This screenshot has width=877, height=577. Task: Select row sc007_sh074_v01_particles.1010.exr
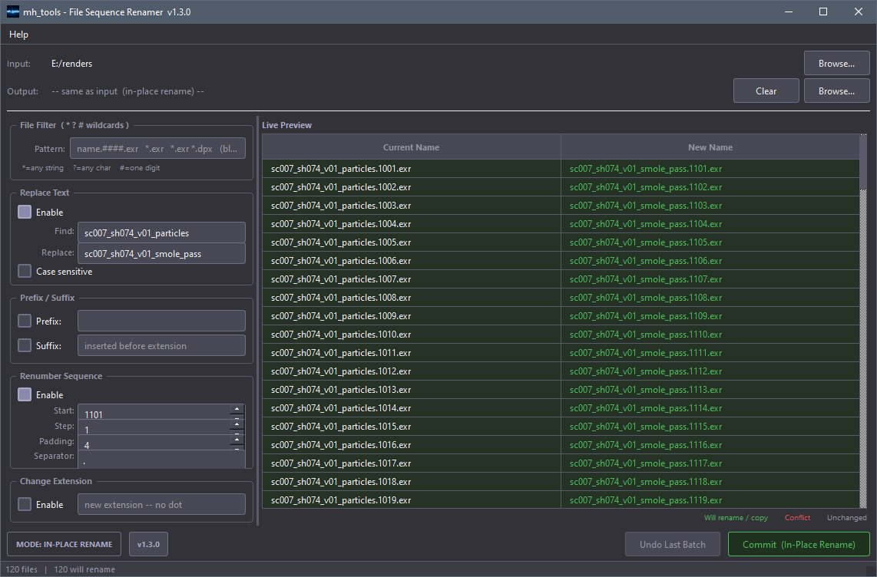(411, 335)
